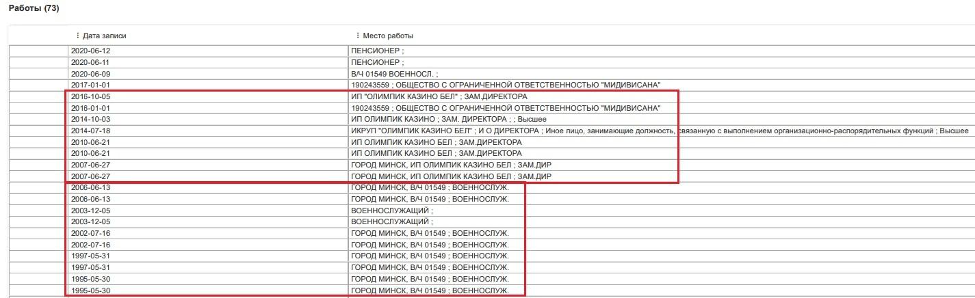Open the column menu icon beside Место работы
This screenshot has height=298, width=975.
click(358, 36)
